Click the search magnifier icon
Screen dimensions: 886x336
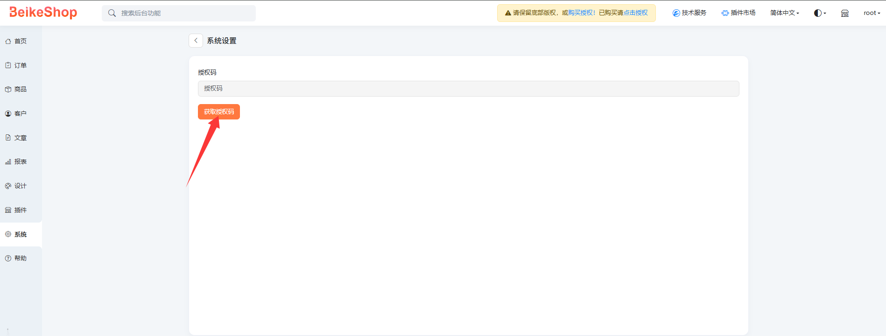(112, 13)
